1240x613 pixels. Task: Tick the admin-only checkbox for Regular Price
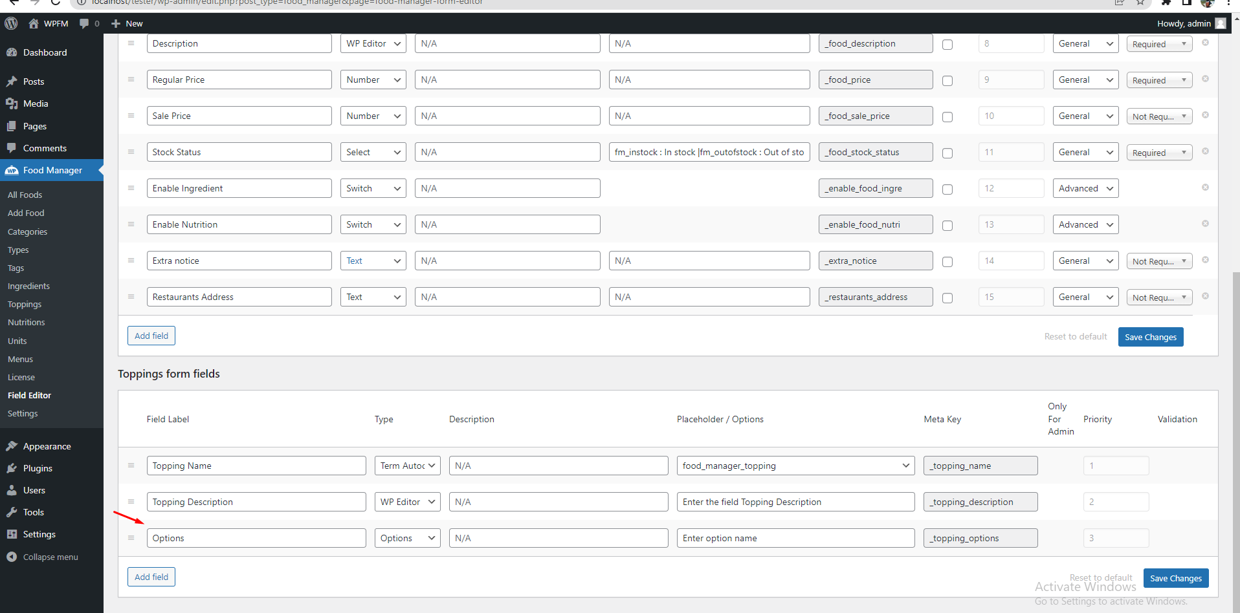(947, 81)
